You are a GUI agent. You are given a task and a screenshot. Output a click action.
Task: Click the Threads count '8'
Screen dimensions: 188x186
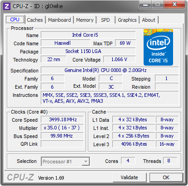click(x=170, y=161)
